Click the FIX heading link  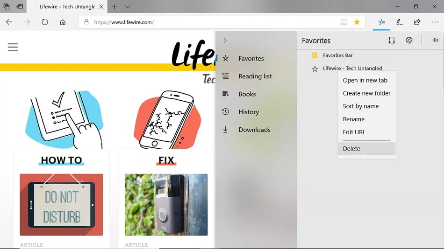[x=166, y=160]
